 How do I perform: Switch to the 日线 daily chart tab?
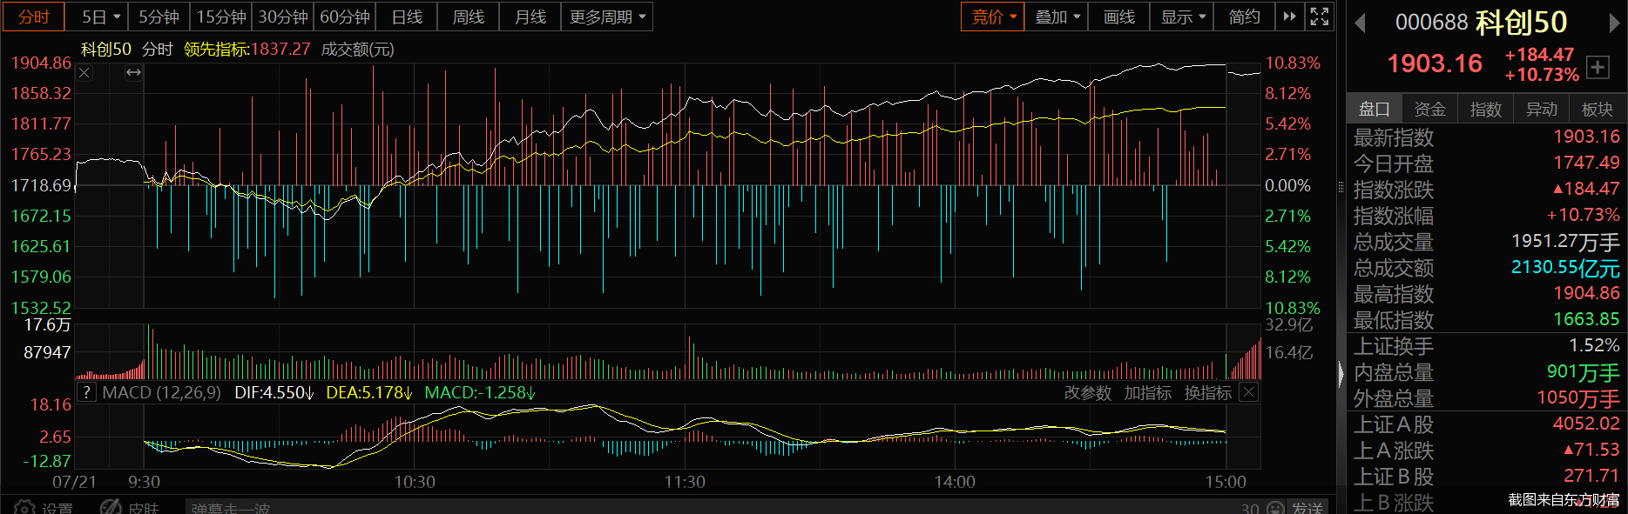[407, 17]
